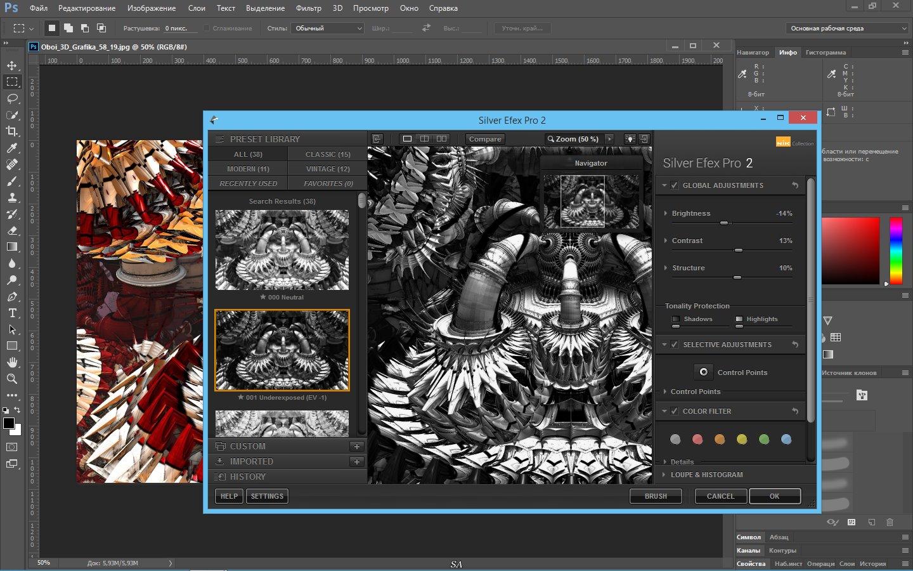Select the Healing Brush tool
This screenshot has width=913, height=571.
coord(12,164)
